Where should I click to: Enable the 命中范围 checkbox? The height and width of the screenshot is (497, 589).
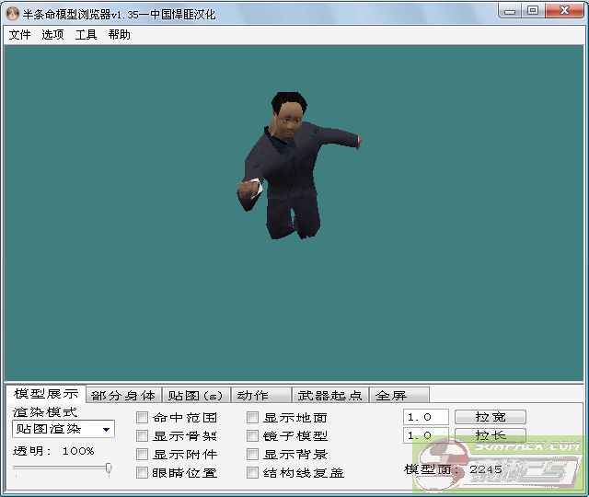point(143,418)
